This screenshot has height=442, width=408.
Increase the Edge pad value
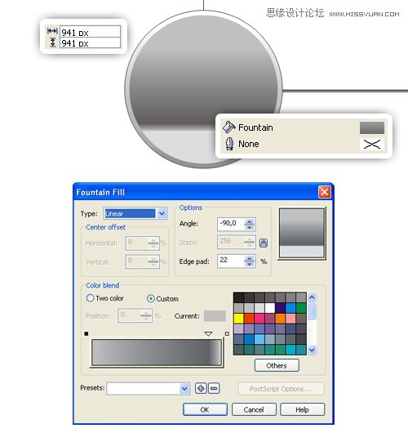249,258
